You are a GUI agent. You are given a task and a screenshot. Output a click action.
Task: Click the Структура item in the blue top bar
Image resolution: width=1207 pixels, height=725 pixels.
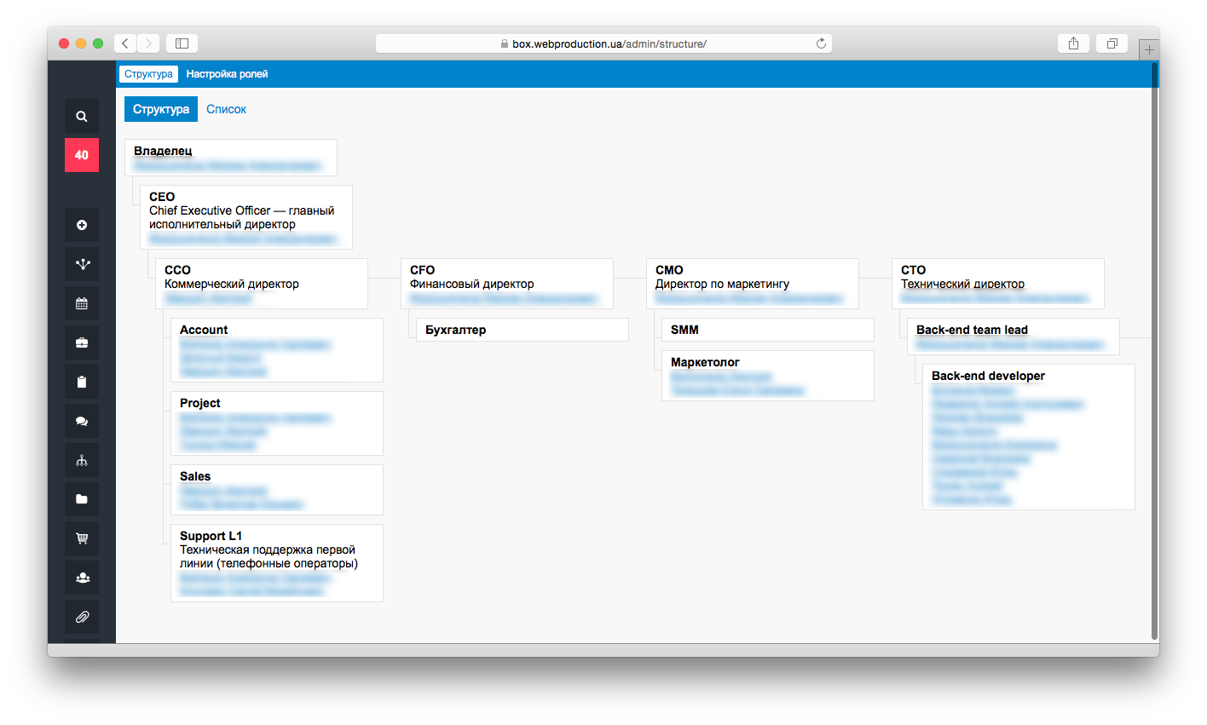pyautogui.click(x=148, y=74)
